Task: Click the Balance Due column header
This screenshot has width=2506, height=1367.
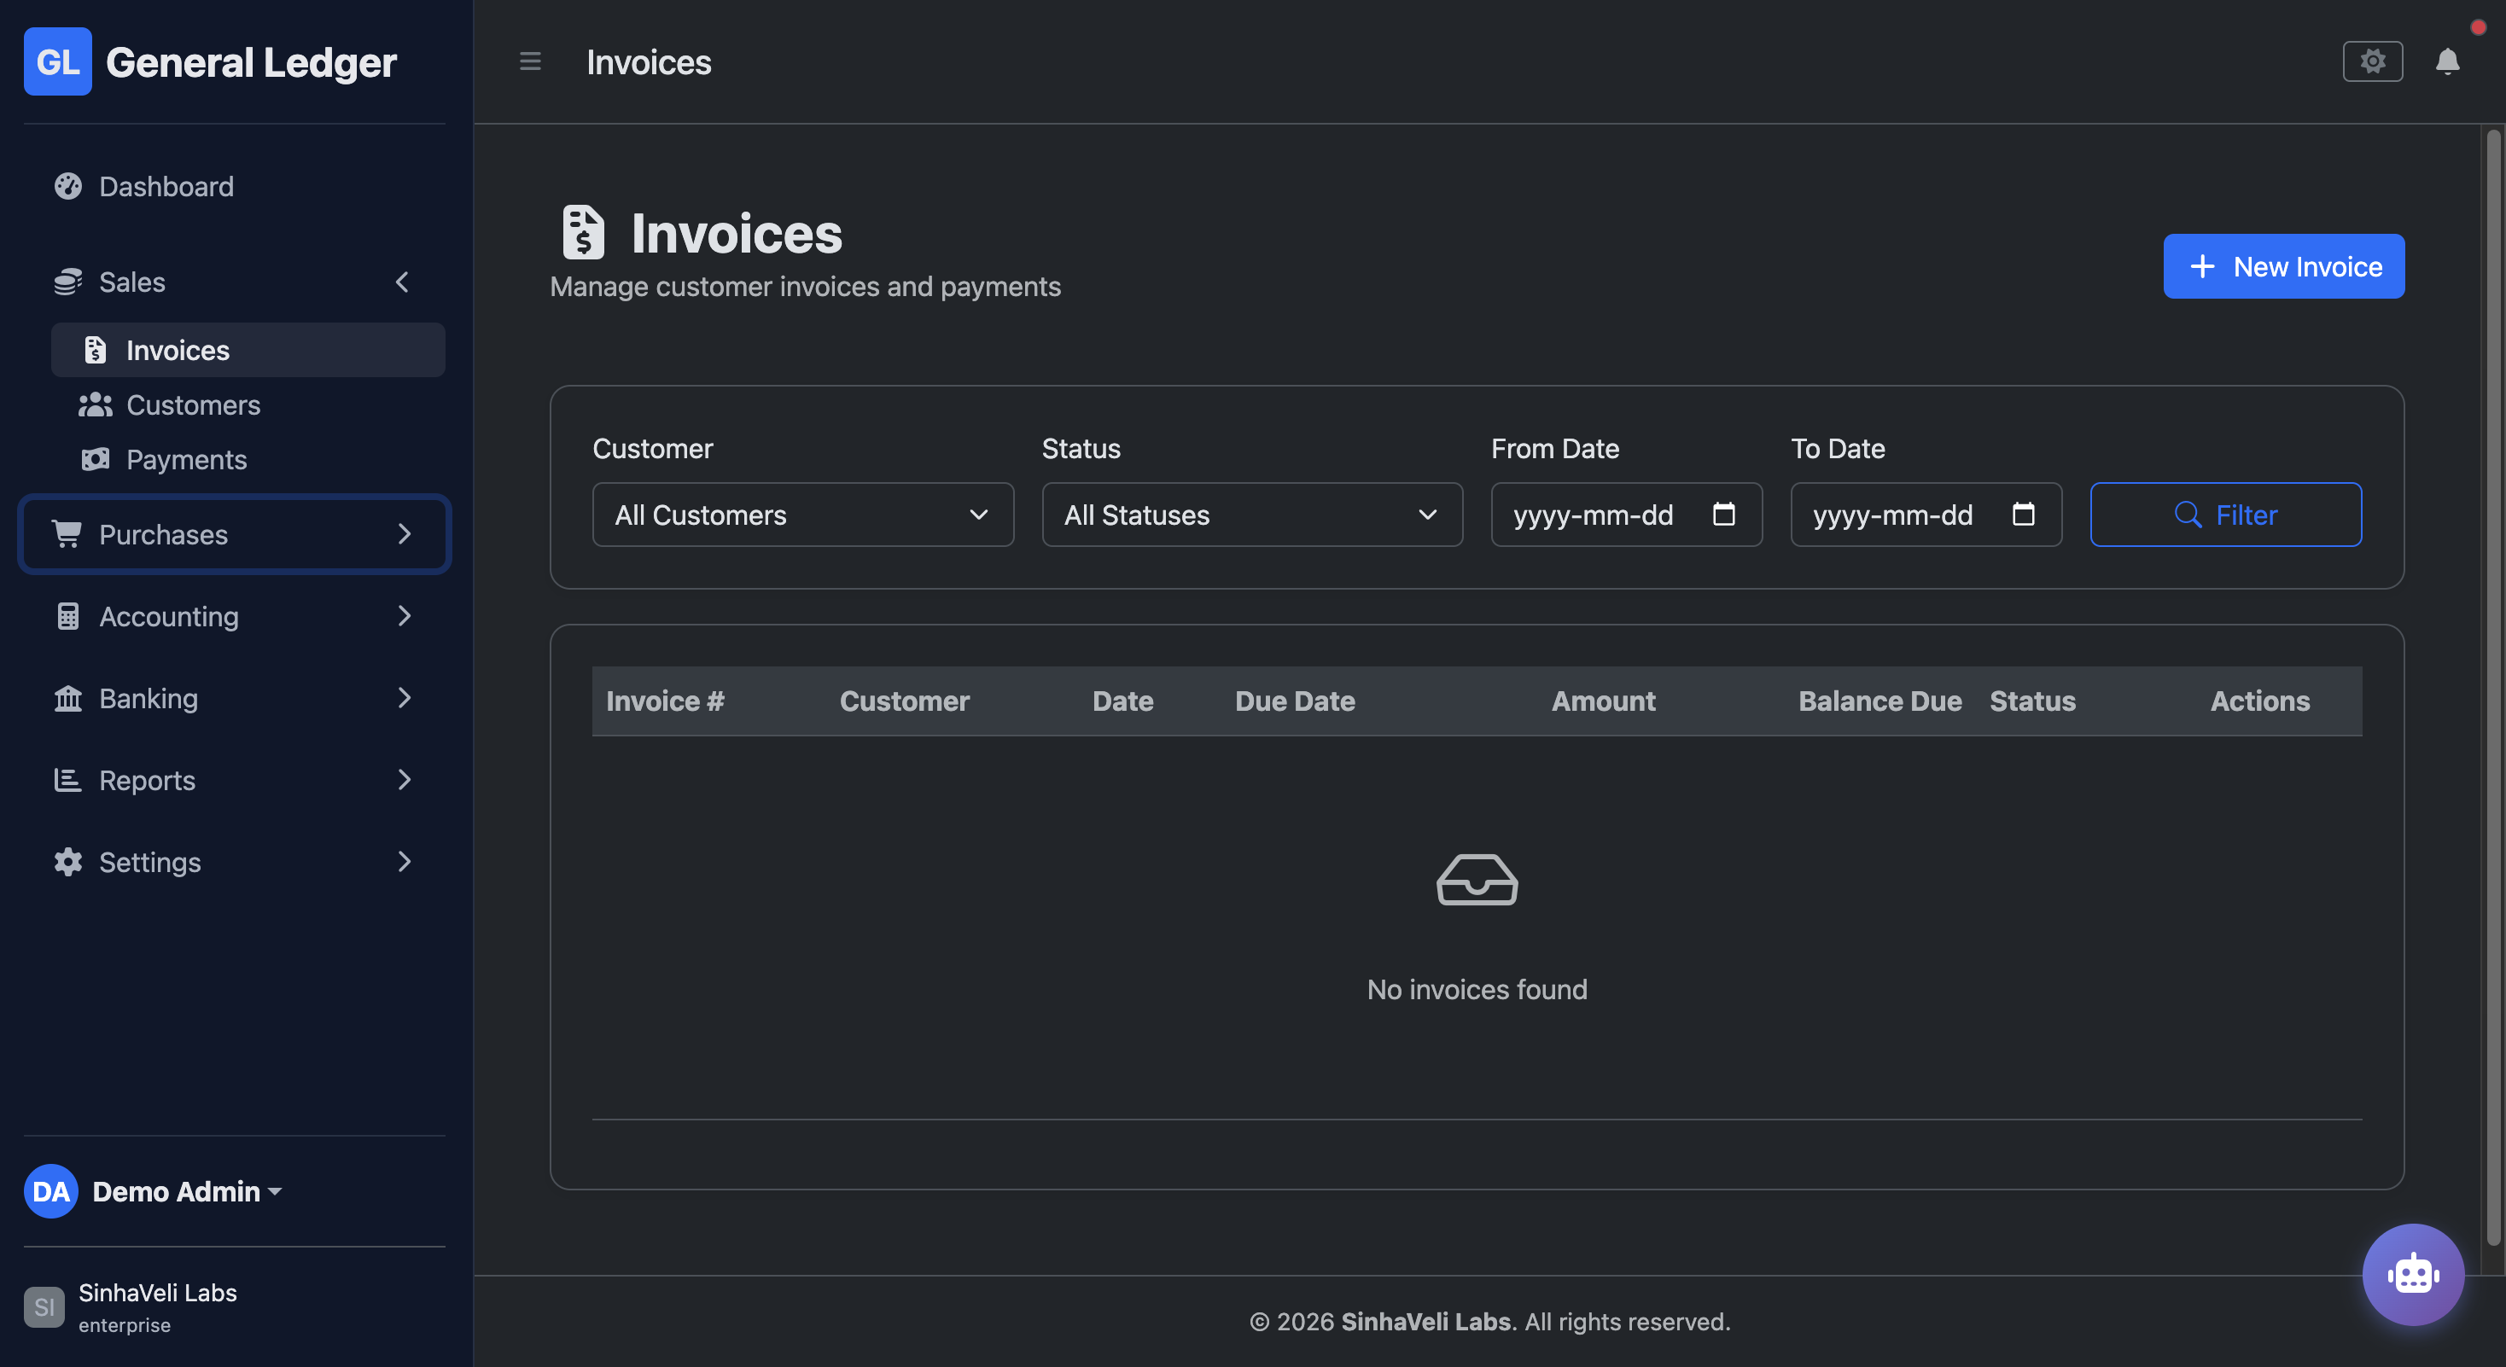Action: 1879,700
